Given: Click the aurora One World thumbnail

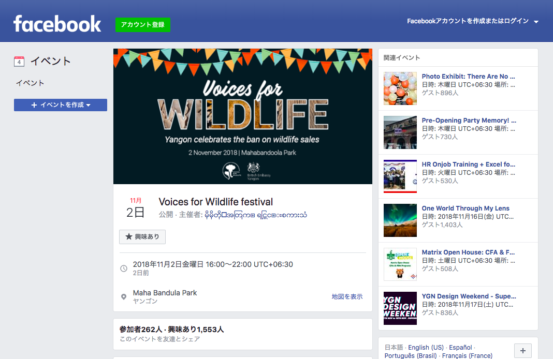Looking at the screenshot, I should click(400, 220).
